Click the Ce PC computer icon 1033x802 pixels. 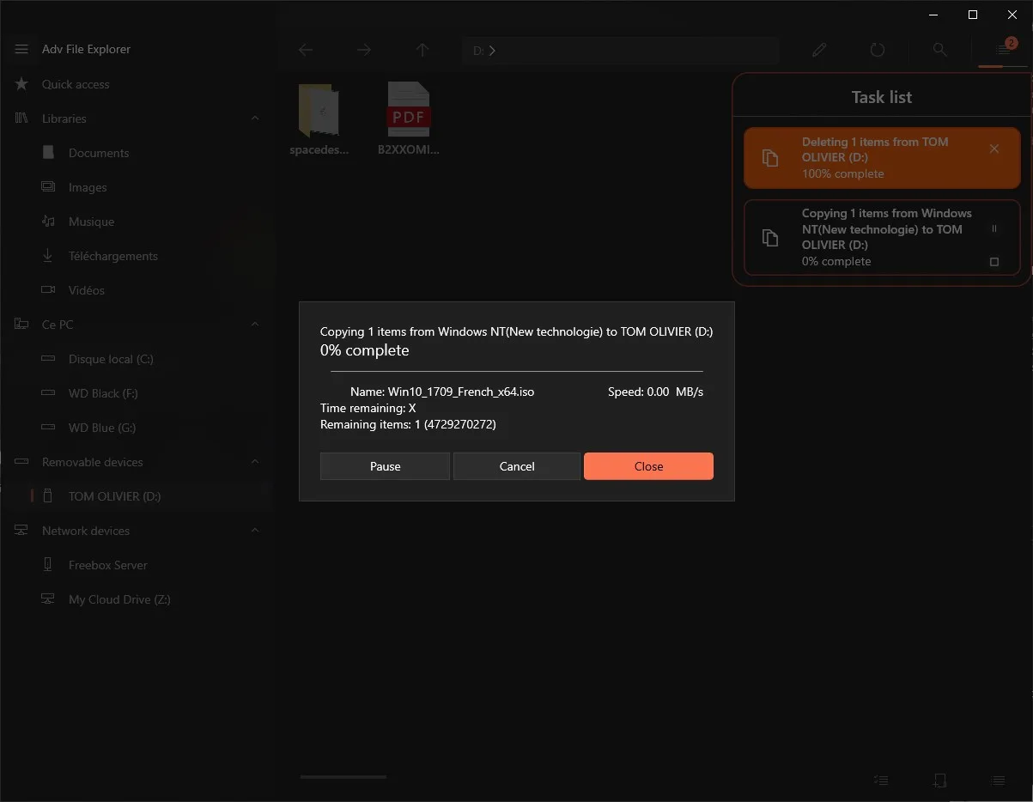pos(21,325)
